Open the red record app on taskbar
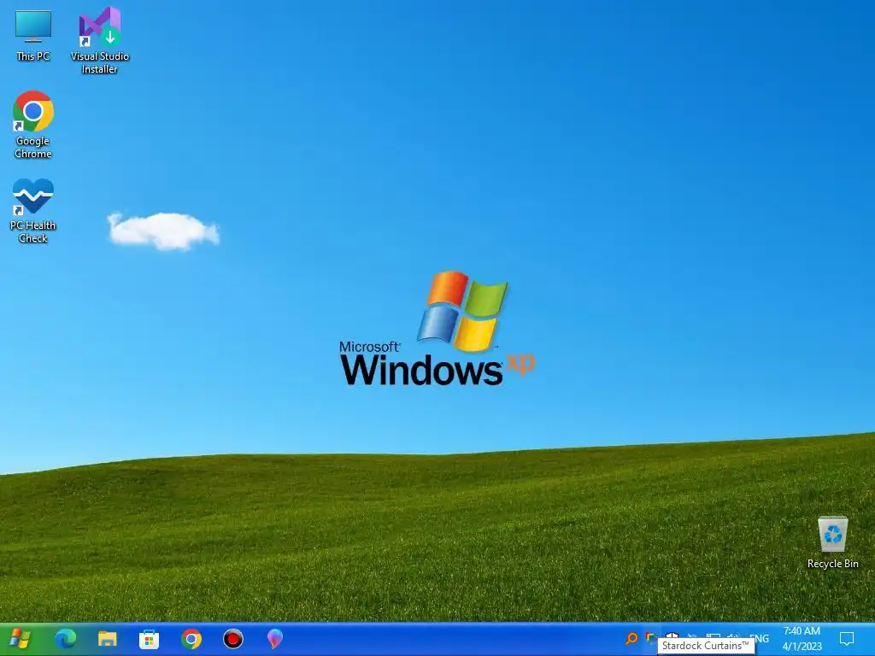875x656 pixels. point(232,639)
